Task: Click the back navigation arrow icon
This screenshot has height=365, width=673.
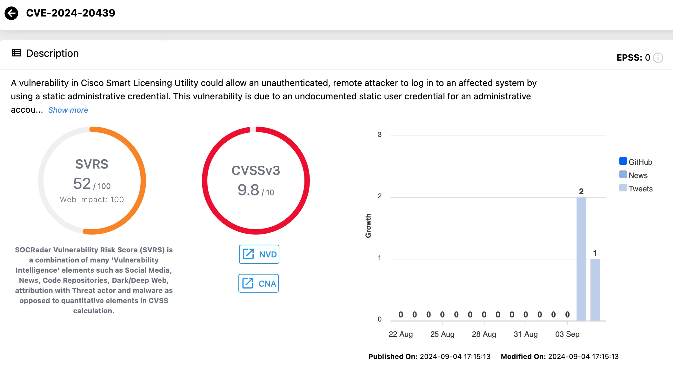Action: [12, 13]
